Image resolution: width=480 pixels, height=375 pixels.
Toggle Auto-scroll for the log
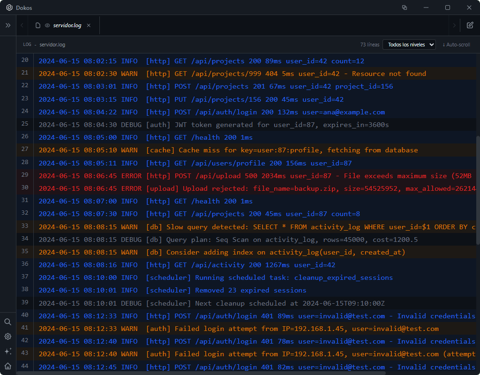click(x=456, y=45)
